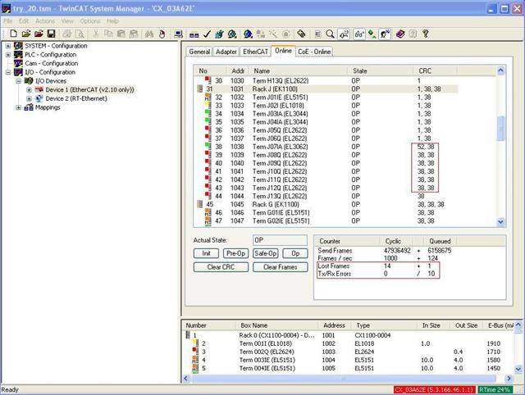The width and height of the screenshot is (525, 395).
Task: Open the File menu
Action: pos(8,21)
